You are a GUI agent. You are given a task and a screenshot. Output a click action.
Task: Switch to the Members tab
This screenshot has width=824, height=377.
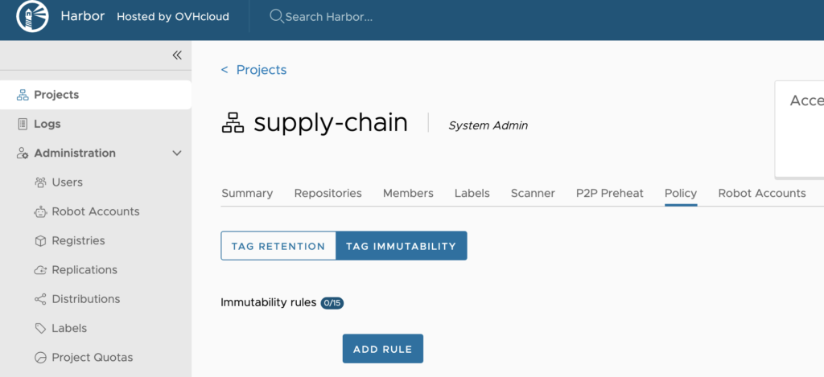click(408, 193)
